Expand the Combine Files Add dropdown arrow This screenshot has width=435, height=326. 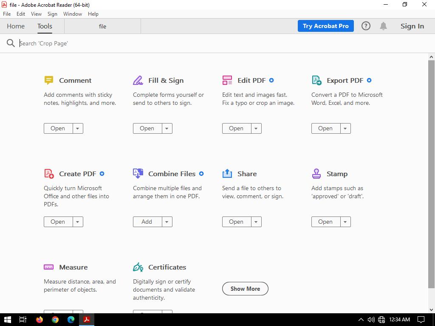click(x=167, y=222)
